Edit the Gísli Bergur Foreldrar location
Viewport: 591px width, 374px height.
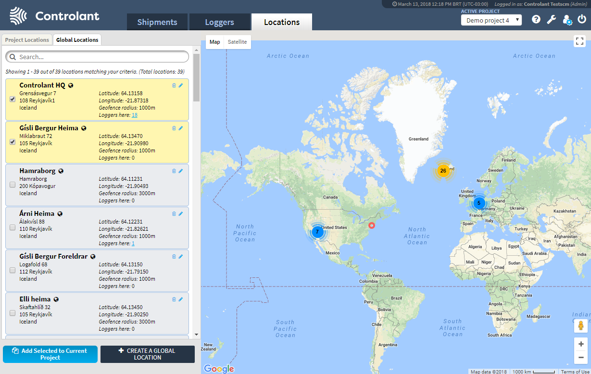(181, 256)
